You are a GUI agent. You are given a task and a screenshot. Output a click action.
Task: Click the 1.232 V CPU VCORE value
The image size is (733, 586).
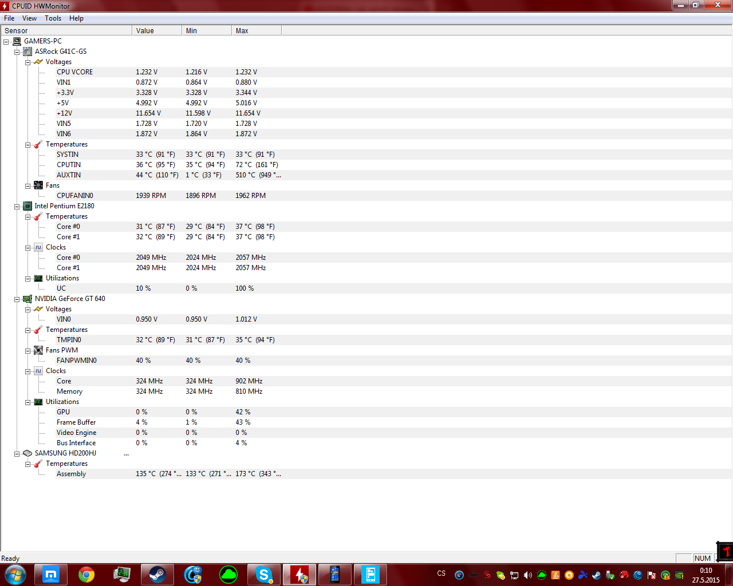[147, 72]
